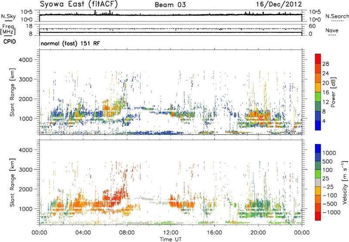Click the '18' frequency axis value

29,26
